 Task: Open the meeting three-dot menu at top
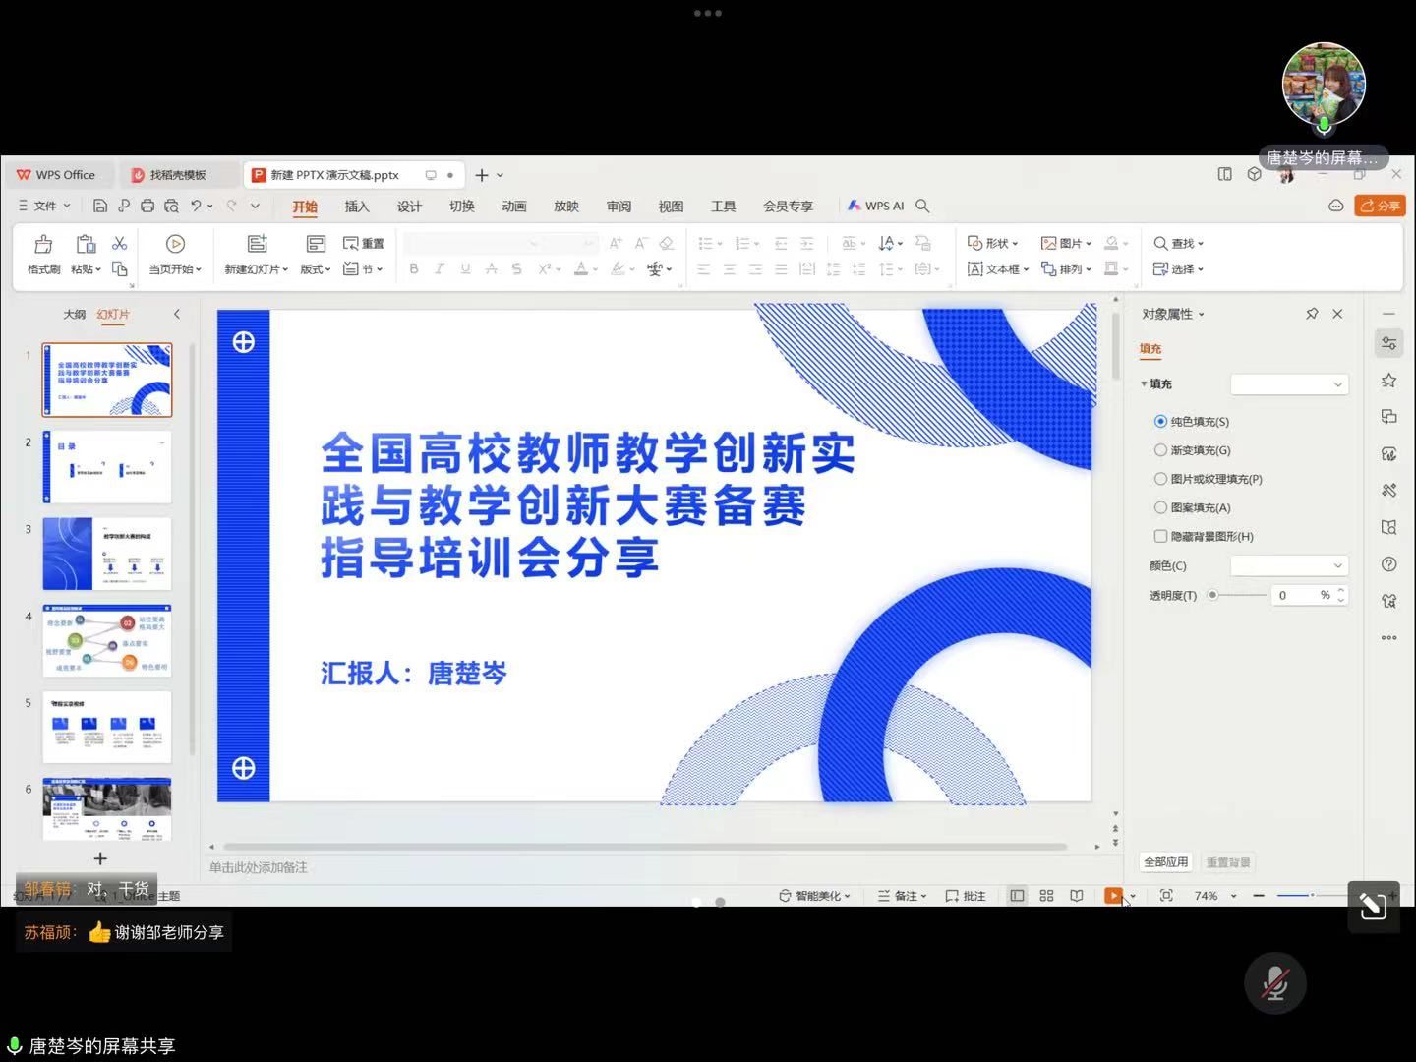708,13
